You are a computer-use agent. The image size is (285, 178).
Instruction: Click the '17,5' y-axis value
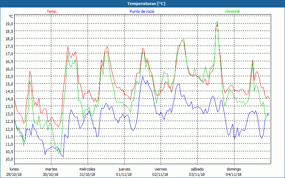pos(10,46)
